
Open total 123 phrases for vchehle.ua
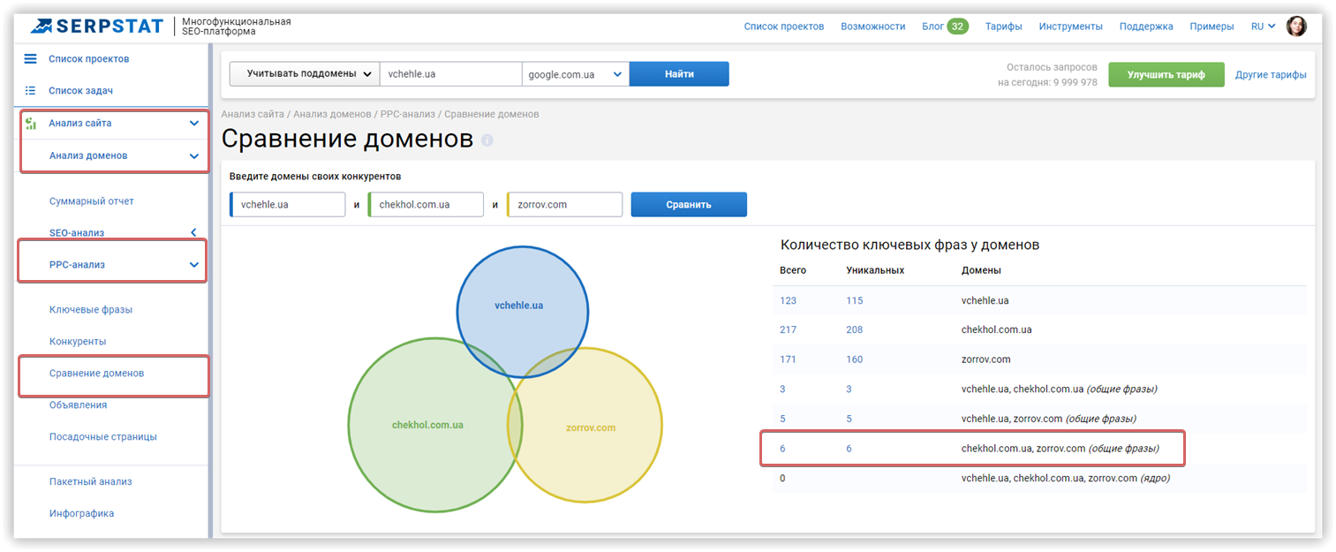coord(788,300)
